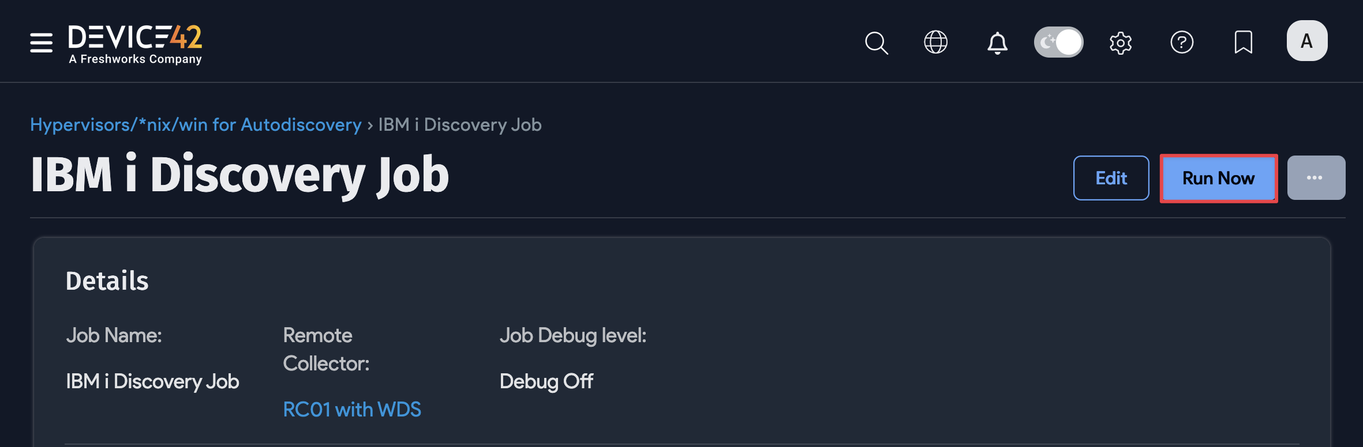The height and width of the screenshot is (447, 1363).
Task: View notifications via the bell icon
Action: 997,42
